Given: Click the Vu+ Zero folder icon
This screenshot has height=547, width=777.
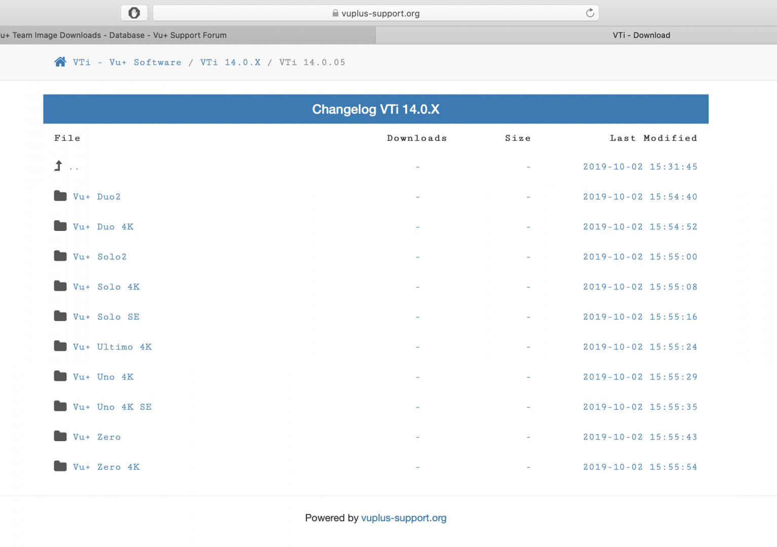Looking at the screenshot, I should (x=60, y=436).
